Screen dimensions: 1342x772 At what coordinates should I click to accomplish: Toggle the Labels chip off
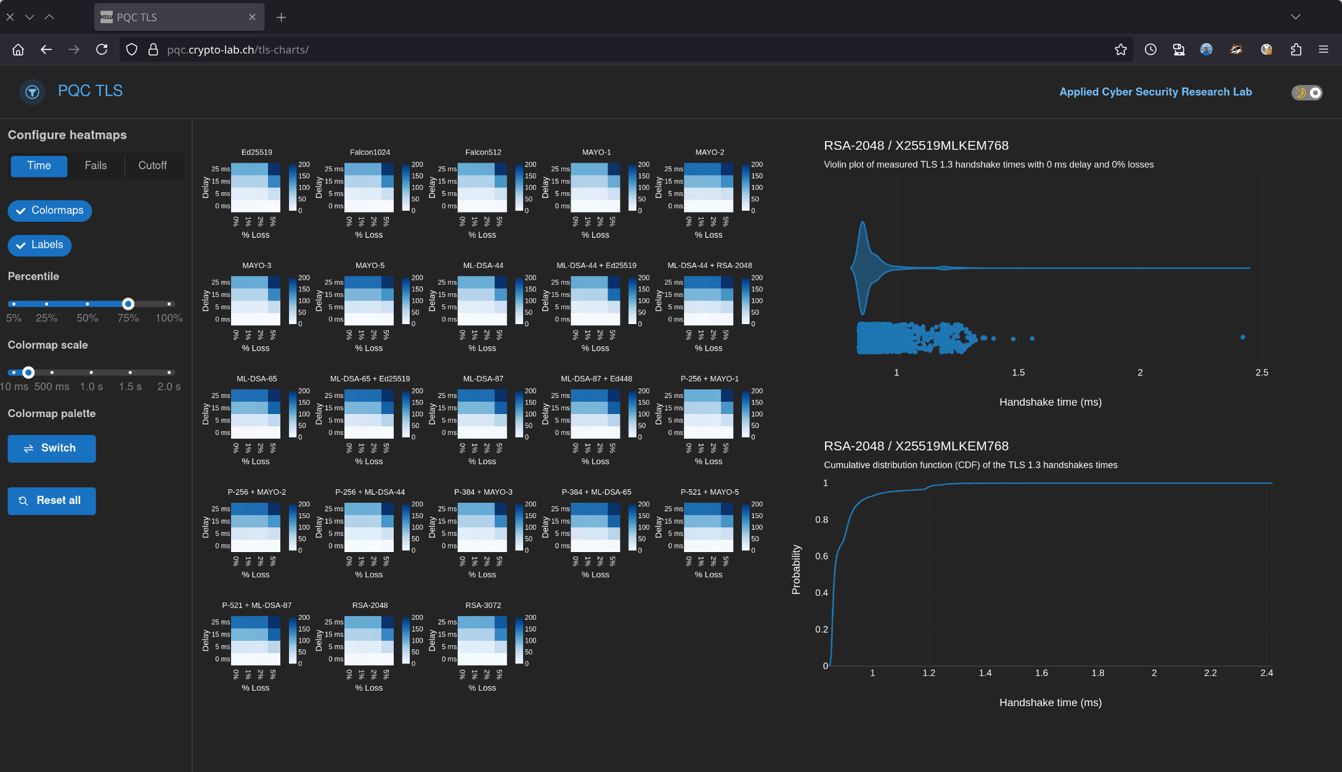(x=39, y=245)
